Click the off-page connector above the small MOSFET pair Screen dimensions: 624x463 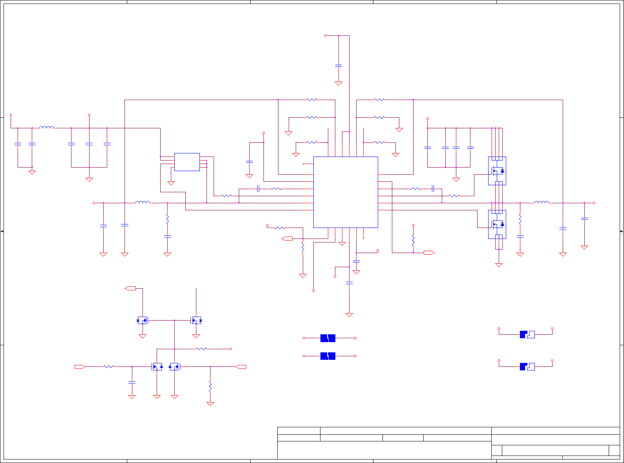click(130, 288)
